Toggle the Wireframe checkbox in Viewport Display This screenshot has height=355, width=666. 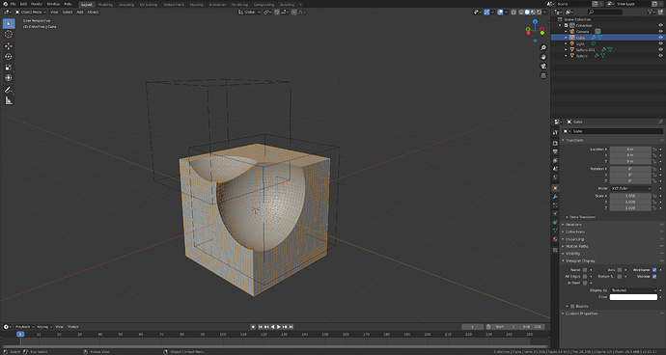[654, 270]
